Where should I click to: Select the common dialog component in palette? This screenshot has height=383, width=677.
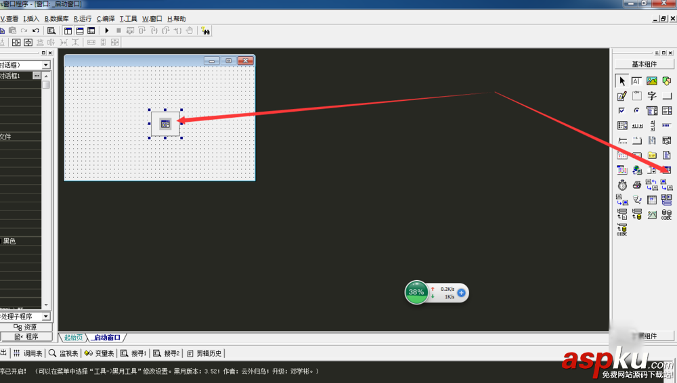click(x=667, y=170)
